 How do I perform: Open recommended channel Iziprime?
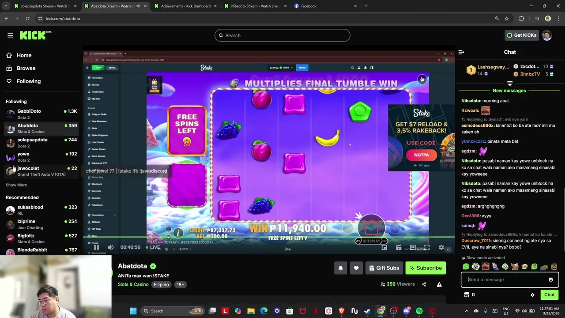41,224
